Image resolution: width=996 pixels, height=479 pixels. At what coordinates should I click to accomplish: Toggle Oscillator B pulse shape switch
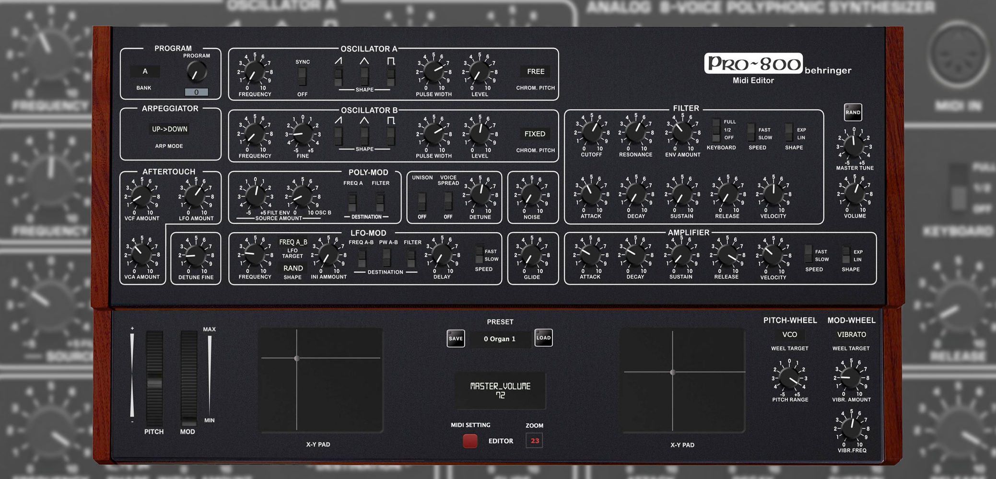(x=391, y=136)
